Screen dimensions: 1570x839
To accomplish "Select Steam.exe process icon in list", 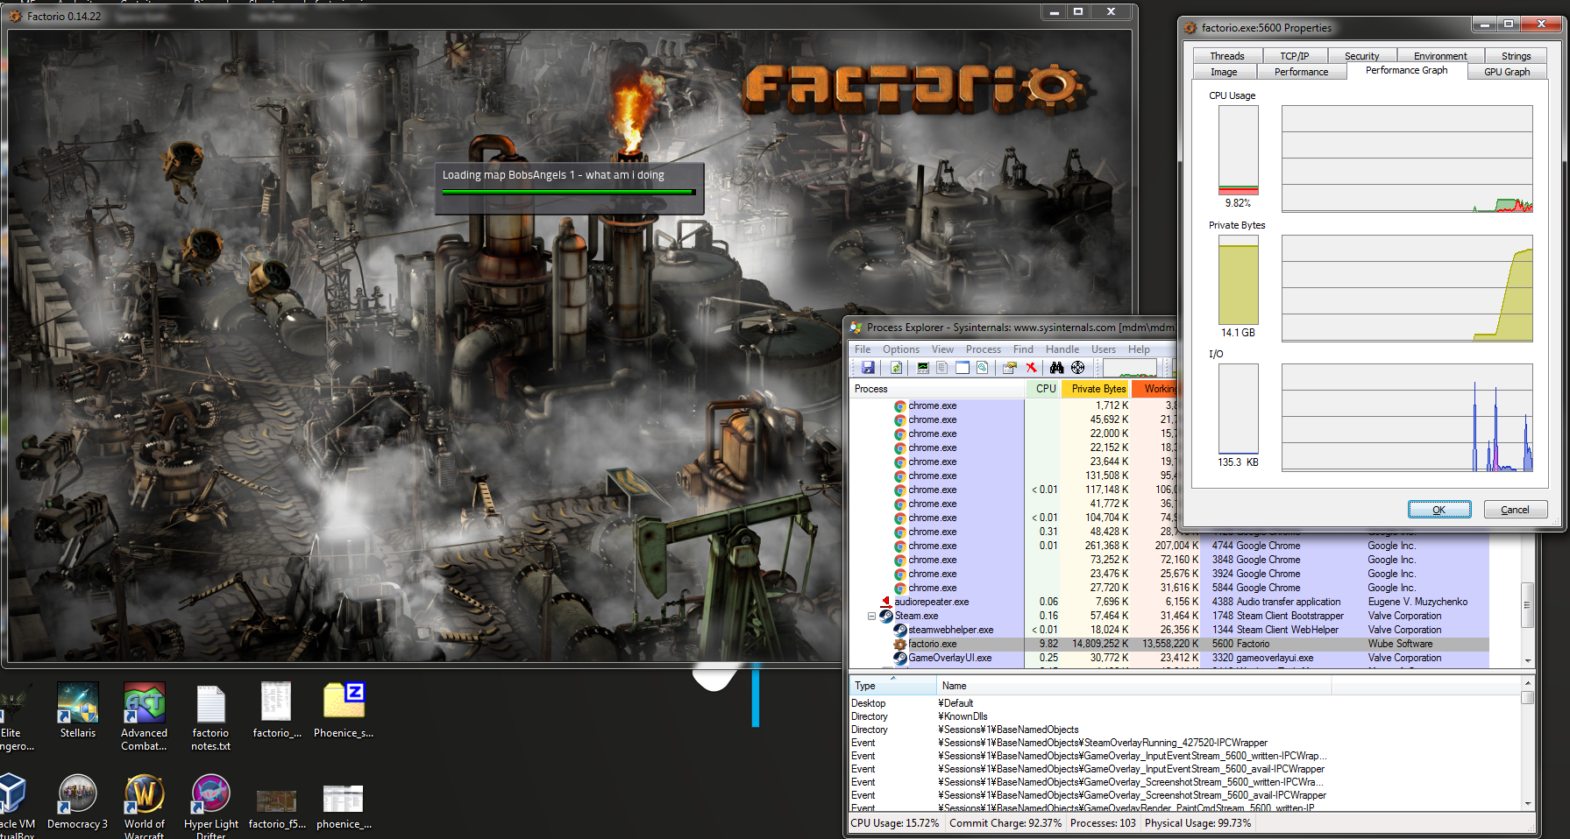I will point(886,616).
